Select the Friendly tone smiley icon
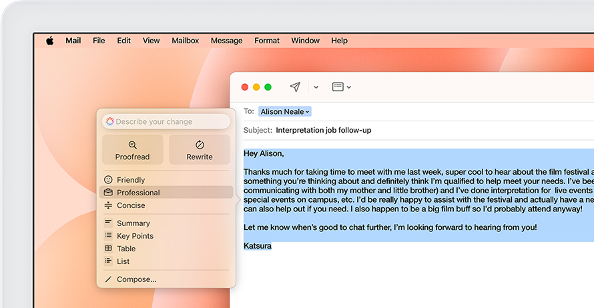Image resolution: width=594 pixels, height=308 pixels. 108,180
